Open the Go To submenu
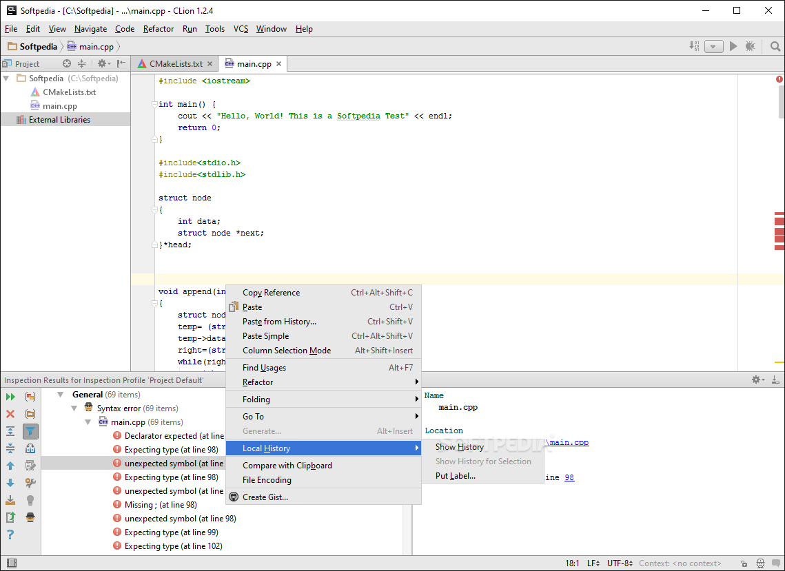Viewport: 785px width, 571px height. [x=323, y=416]
